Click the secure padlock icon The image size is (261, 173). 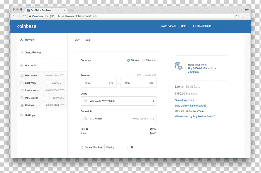point(30,16)
